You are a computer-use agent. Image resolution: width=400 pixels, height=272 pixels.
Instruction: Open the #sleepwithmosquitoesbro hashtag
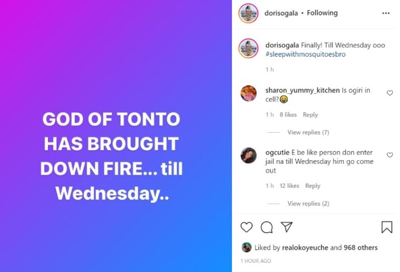(x=305, y=55)
